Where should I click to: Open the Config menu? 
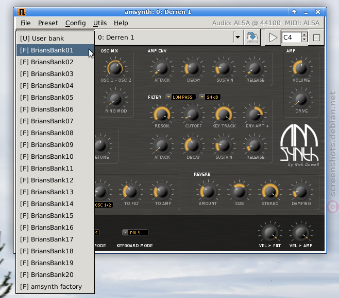pos(75,23)
